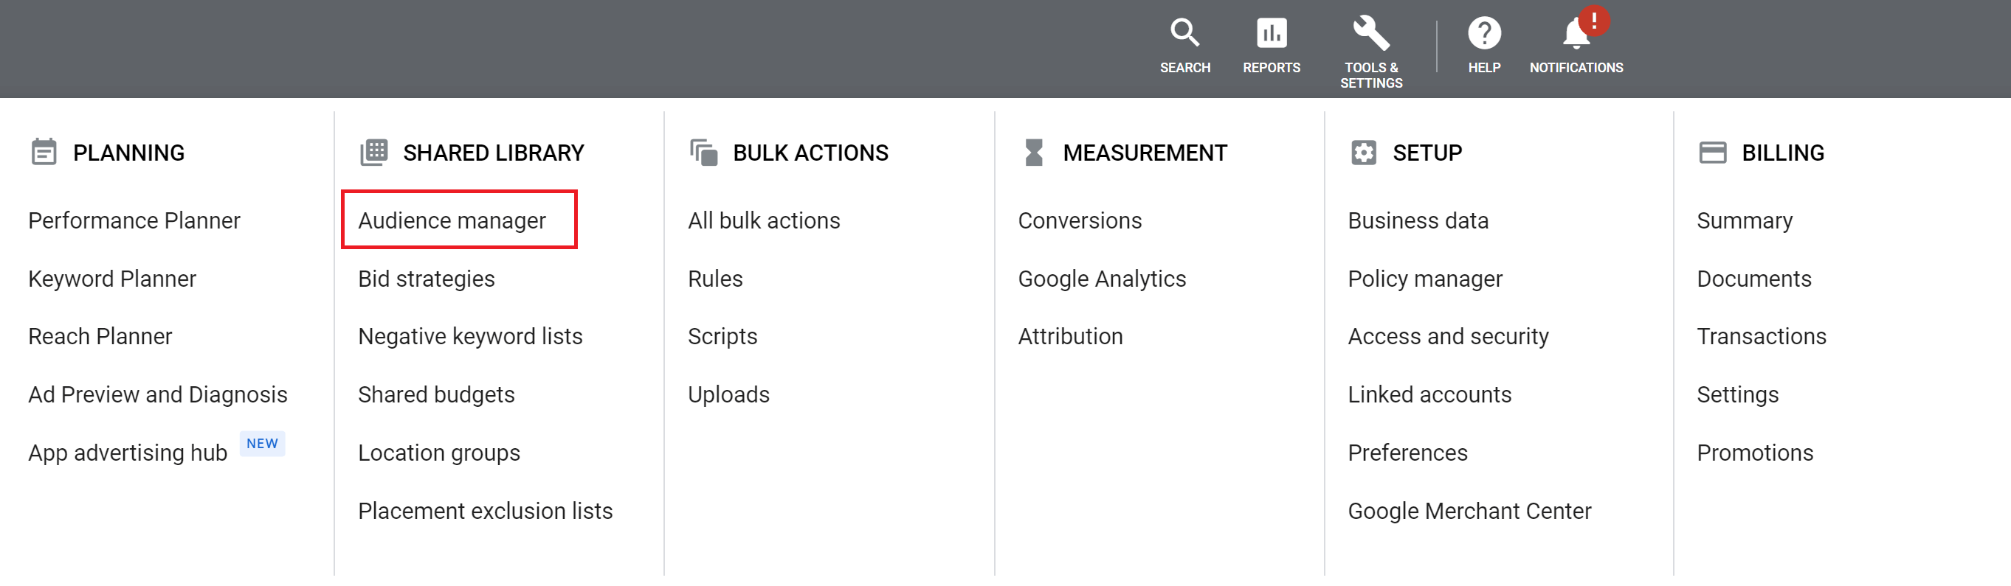Click the Setup gear icon
The image size is (2011, 586).
point(1363,152)
